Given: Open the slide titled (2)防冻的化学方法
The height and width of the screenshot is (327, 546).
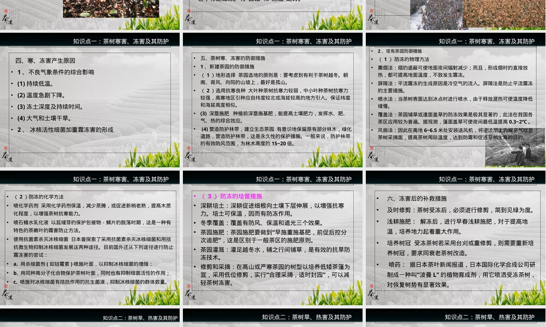Looking at the screenshot, I should (x=90, y=238).
